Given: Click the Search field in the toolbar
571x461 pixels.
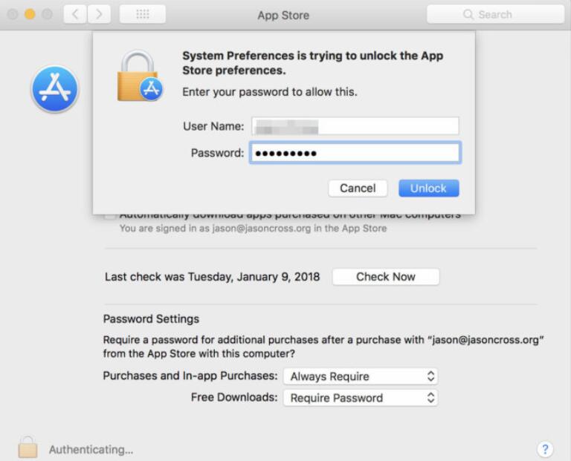Looking at the screenshot, I should pos(496,14).
